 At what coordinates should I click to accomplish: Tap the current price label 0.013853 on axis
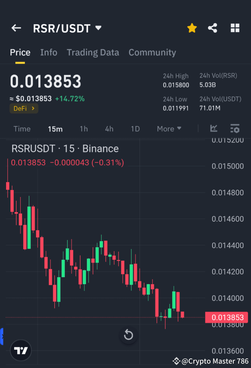point(227,317)
